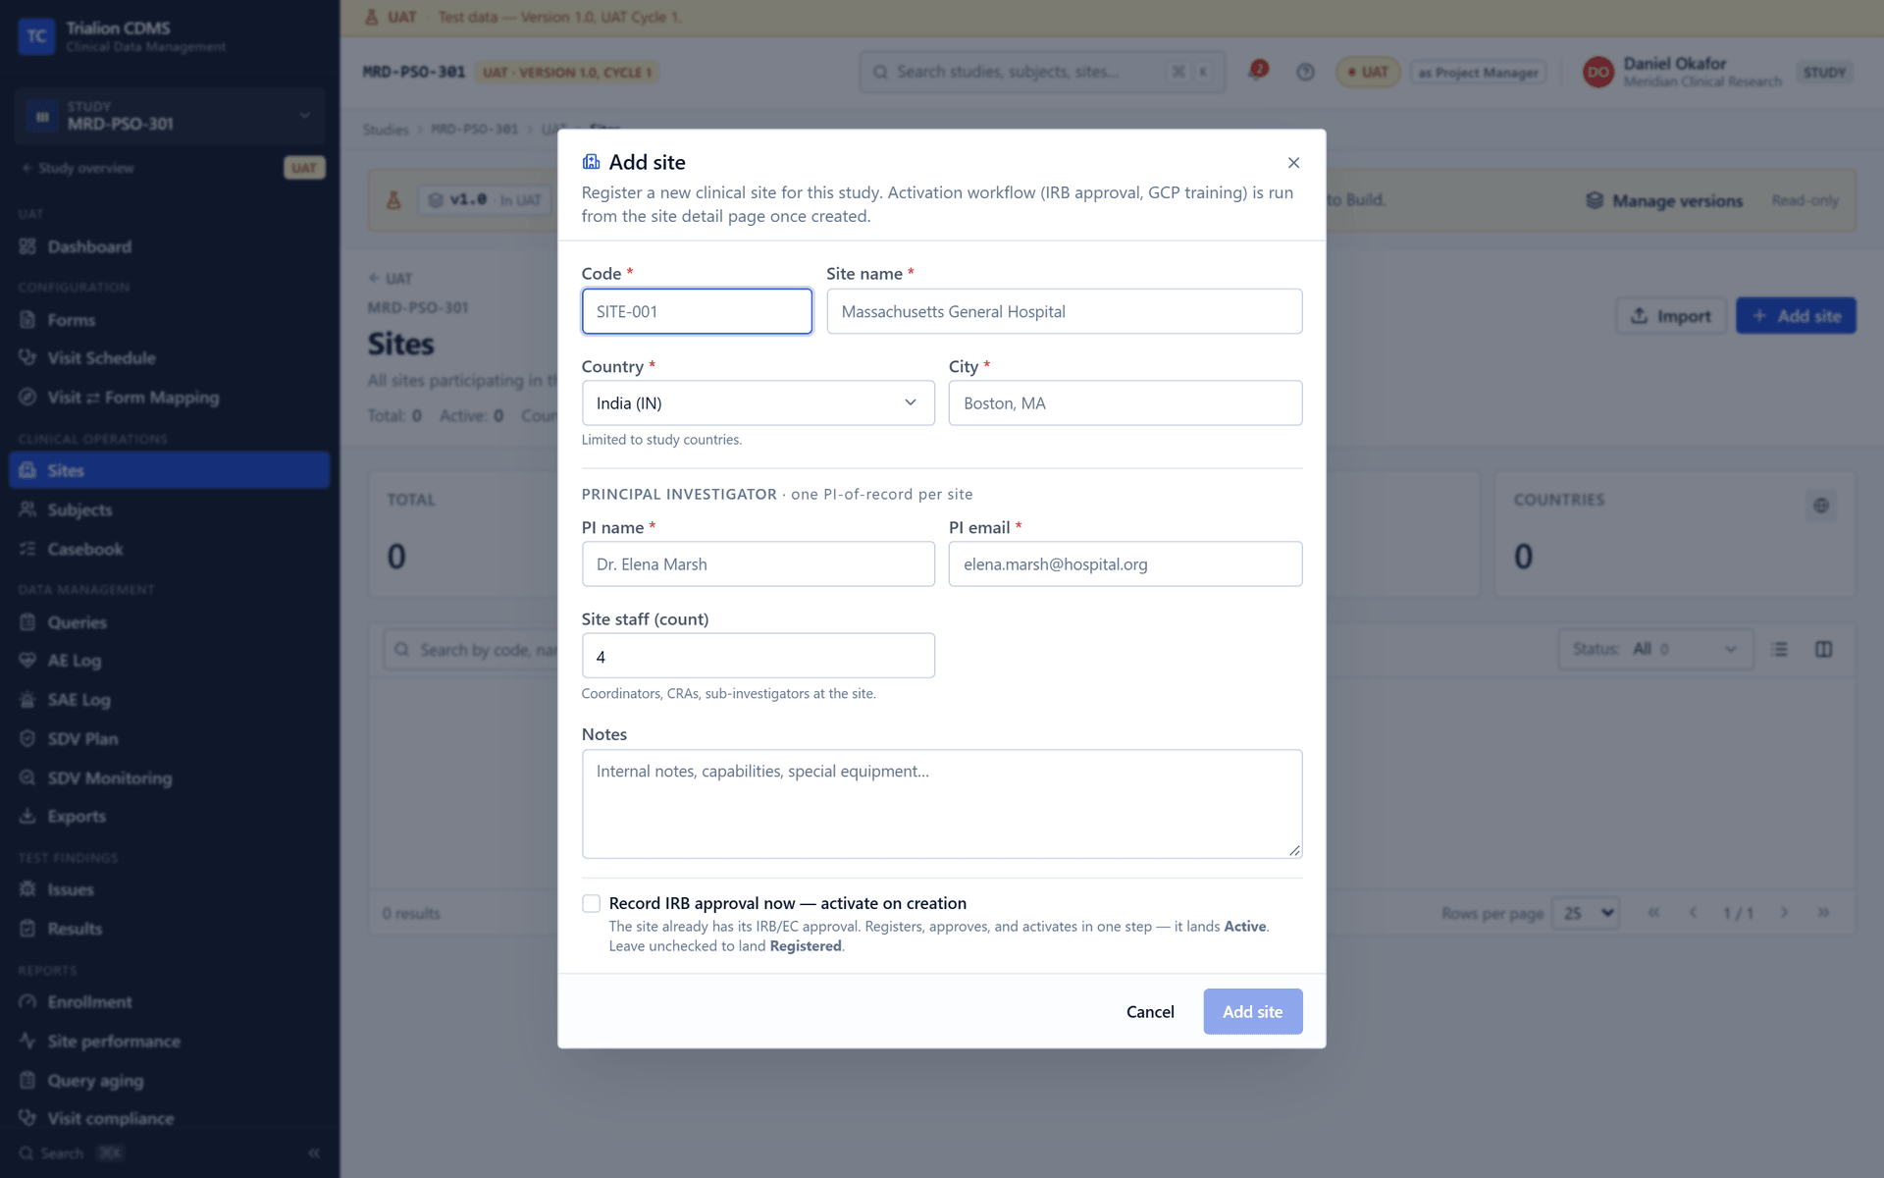1884x1178 pixels.
Task: Open Issues in sidebar
Action: pos(170,889)
